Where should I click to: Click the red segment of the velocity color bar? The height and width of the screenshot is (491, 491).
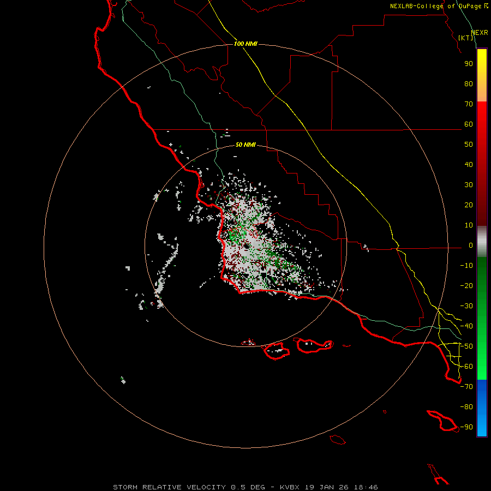click(482, 164)
